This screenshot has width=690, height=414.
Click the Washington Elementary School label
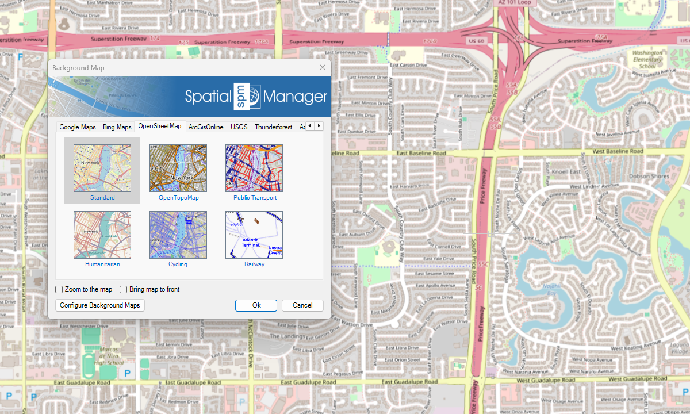(x=647, y=59)
